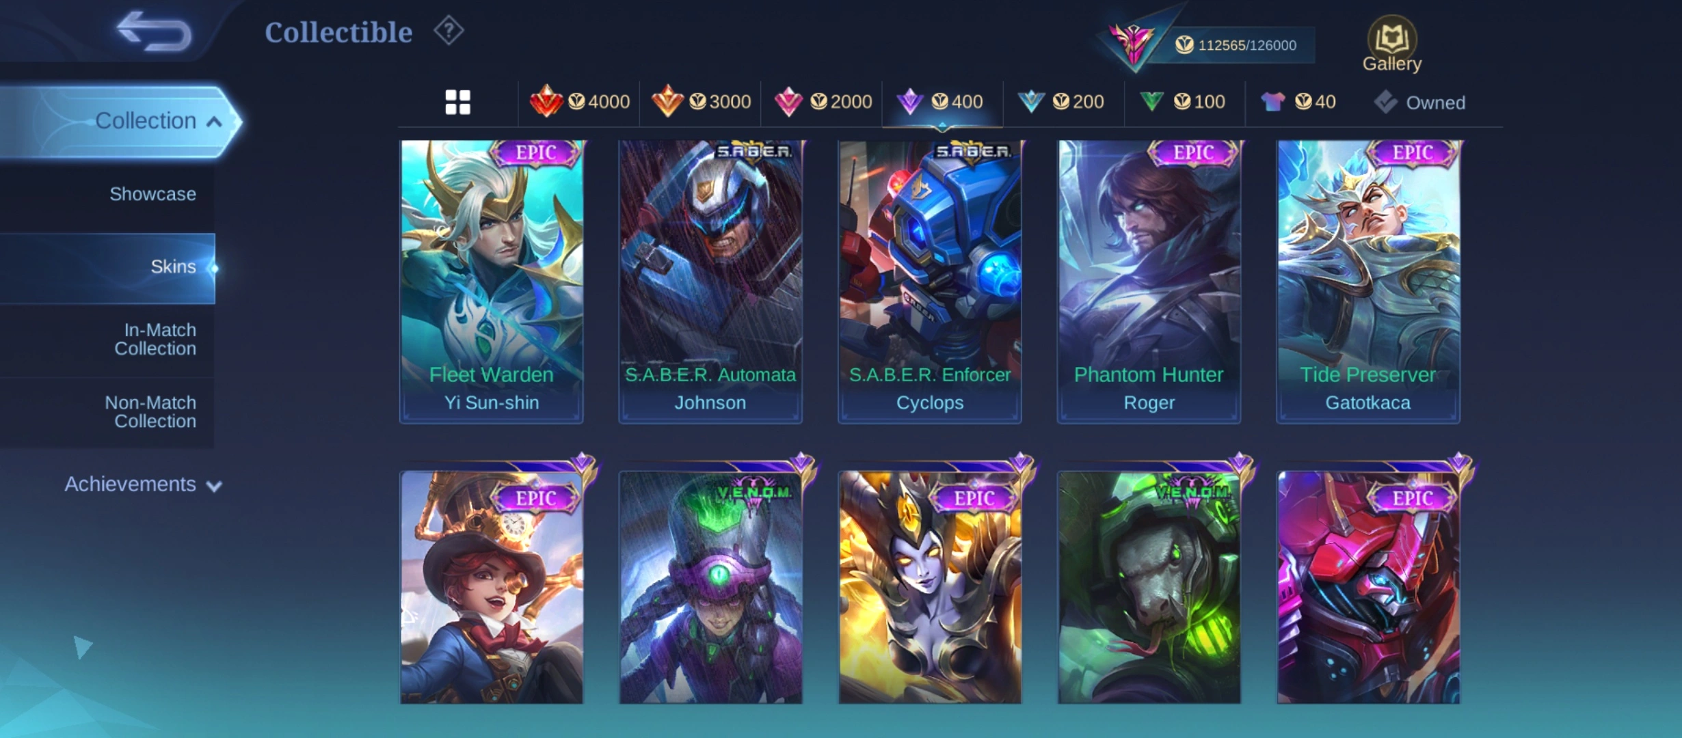Screen dimensions: 1682x738
Task: Click the collection points progress bar 112565/126000
Action: [x=1235, y=45]
